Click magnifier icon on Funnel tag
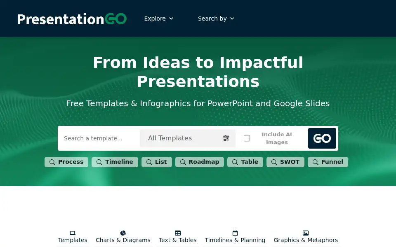396x247 pixels. click(316, 162)
